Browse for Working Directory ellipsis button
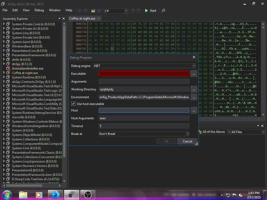The width and height of the screenshot is (267, 200). [194, 90]
